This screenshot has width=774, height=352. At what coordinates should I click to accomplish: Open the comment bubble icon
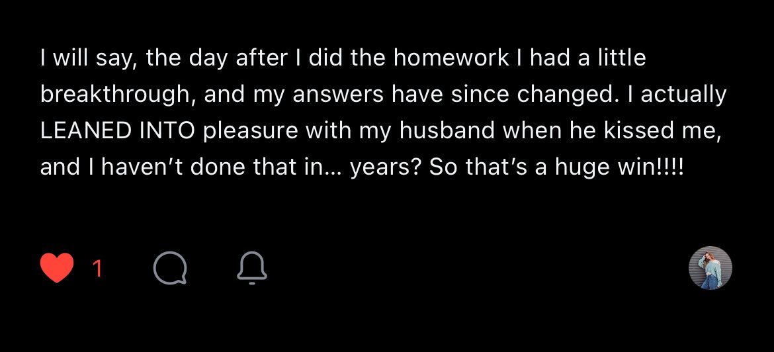(170, 269)
